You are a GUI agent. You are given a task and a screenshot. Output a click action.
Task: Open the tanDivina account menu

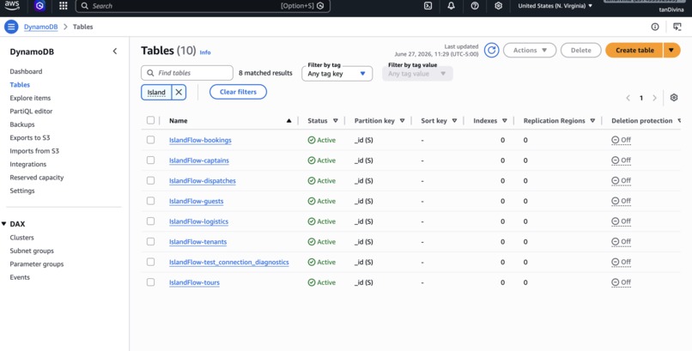coord(671,9)
